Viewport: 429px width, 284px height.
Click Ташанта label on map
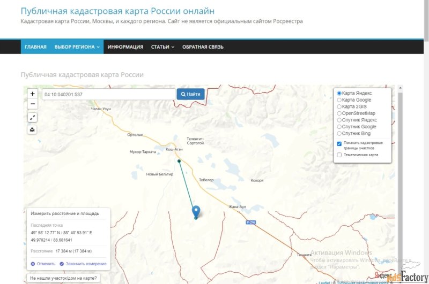click(x=304, y=255)
